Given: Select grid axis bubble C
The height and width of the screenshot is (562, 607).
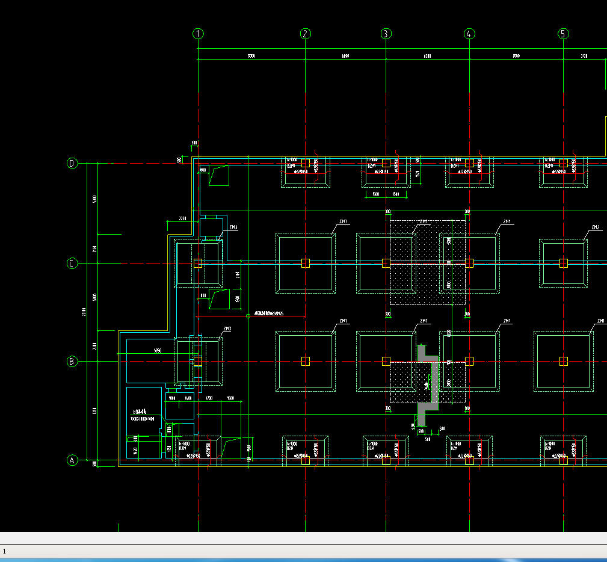Looking at the screenshot, I should click(72, 264).
